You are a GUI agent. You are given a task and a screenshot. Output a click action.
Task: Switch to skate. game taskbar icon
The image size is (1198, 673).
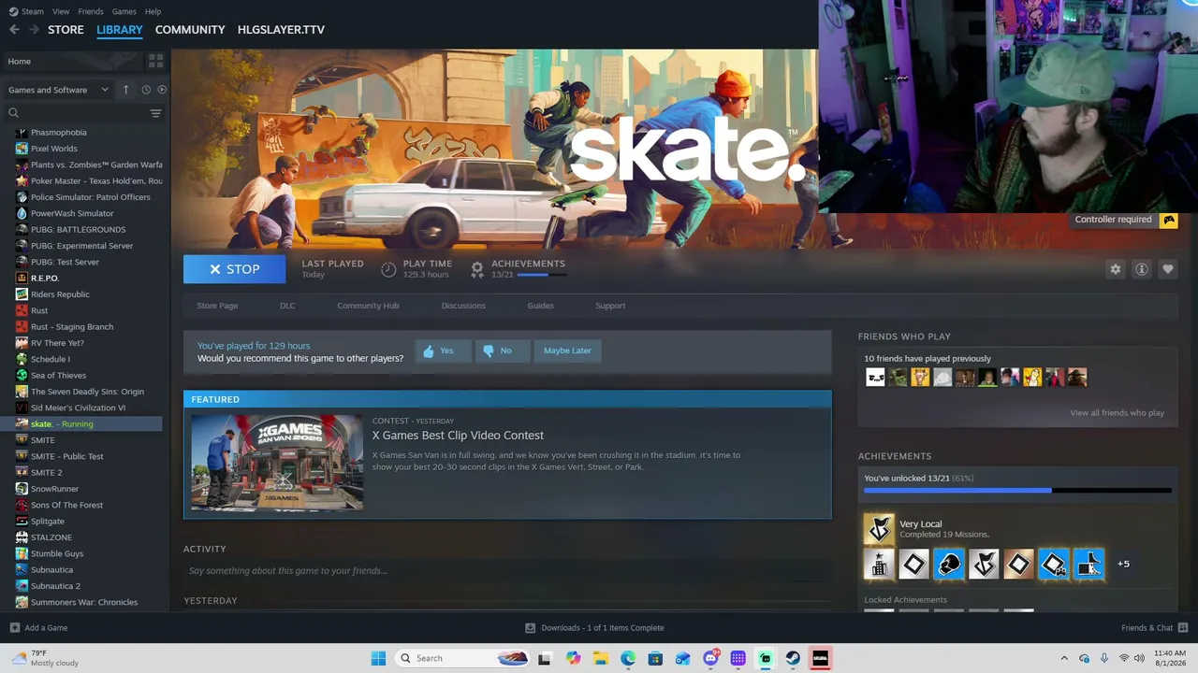pos(820,658)
